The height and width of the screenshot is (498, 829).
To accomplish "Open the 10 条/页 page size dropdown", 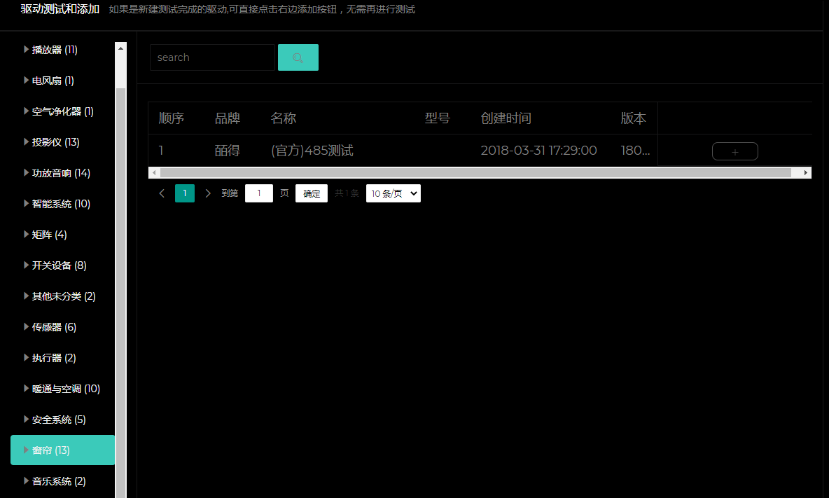I will click(x=393, y=193).
